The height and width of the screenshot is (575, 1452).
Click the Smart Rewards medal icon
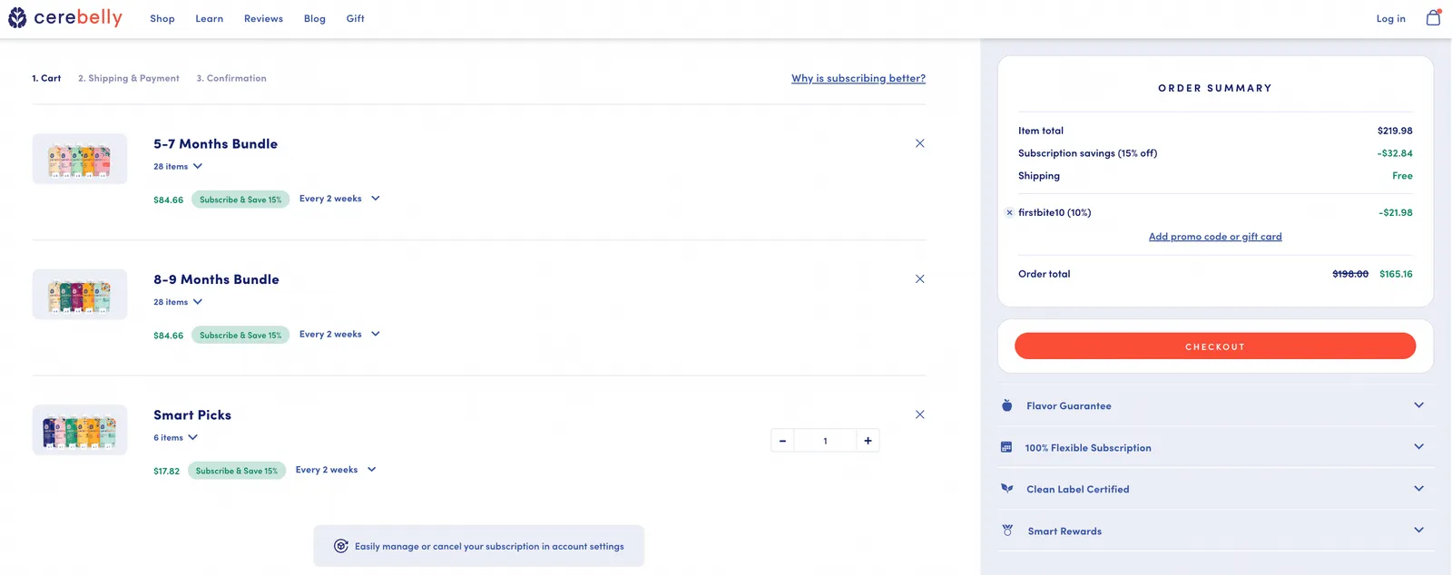1006,531
